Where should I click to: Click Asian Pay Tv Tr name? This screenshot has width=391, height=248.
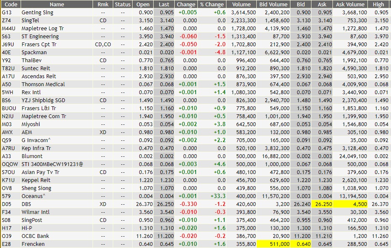[40, 172]
